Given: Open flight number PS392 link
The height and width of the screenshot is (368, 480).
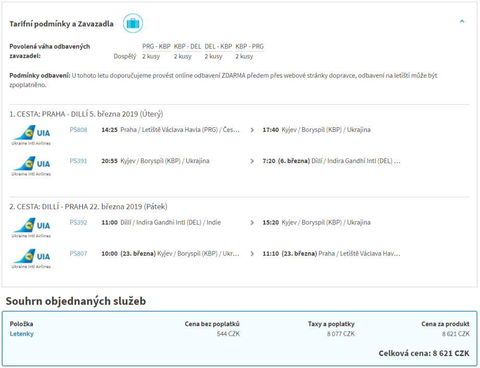Looking at the screenshot, I should pos(78,223).
